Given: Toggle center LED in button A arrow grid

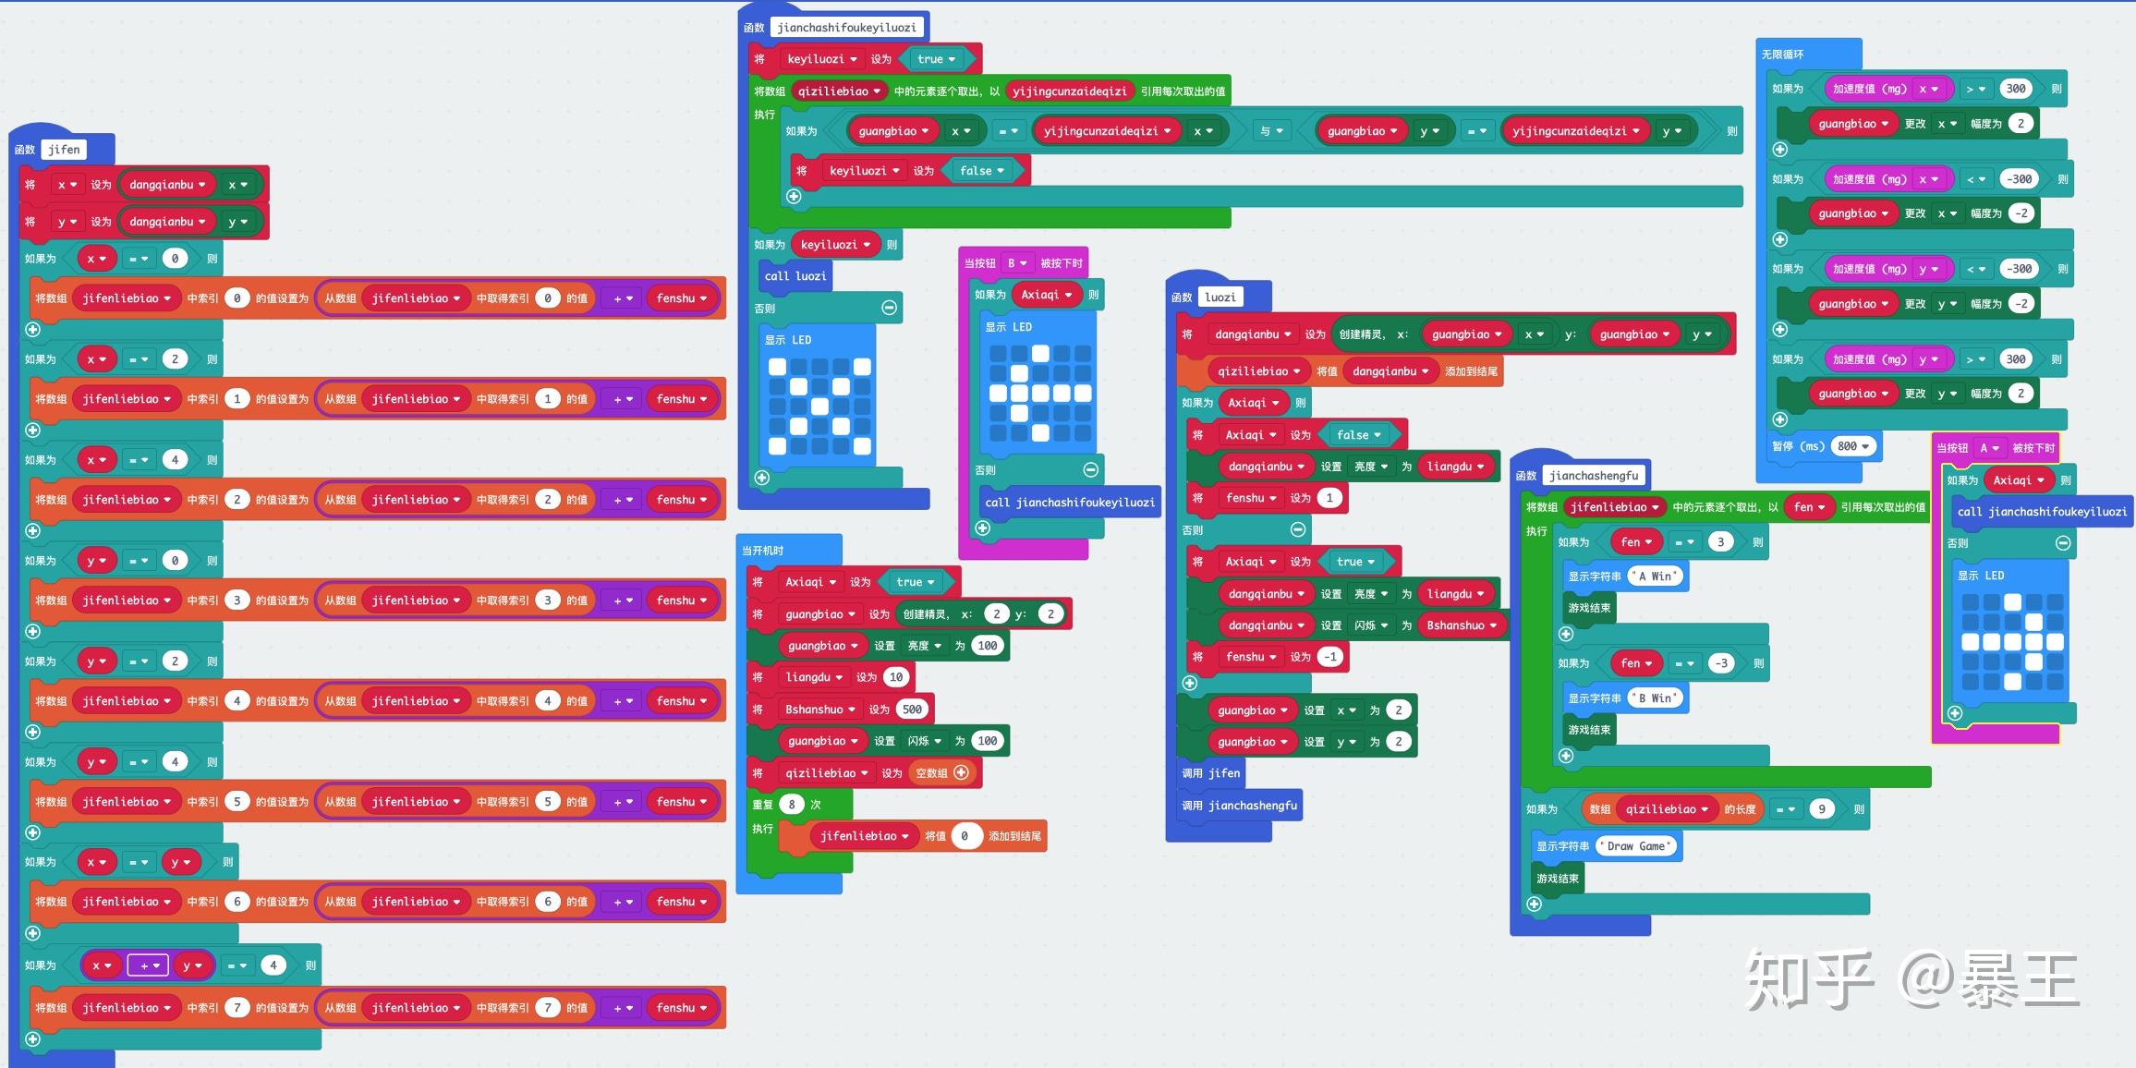Looking at the screenshot, I should tap(2012, 642).
